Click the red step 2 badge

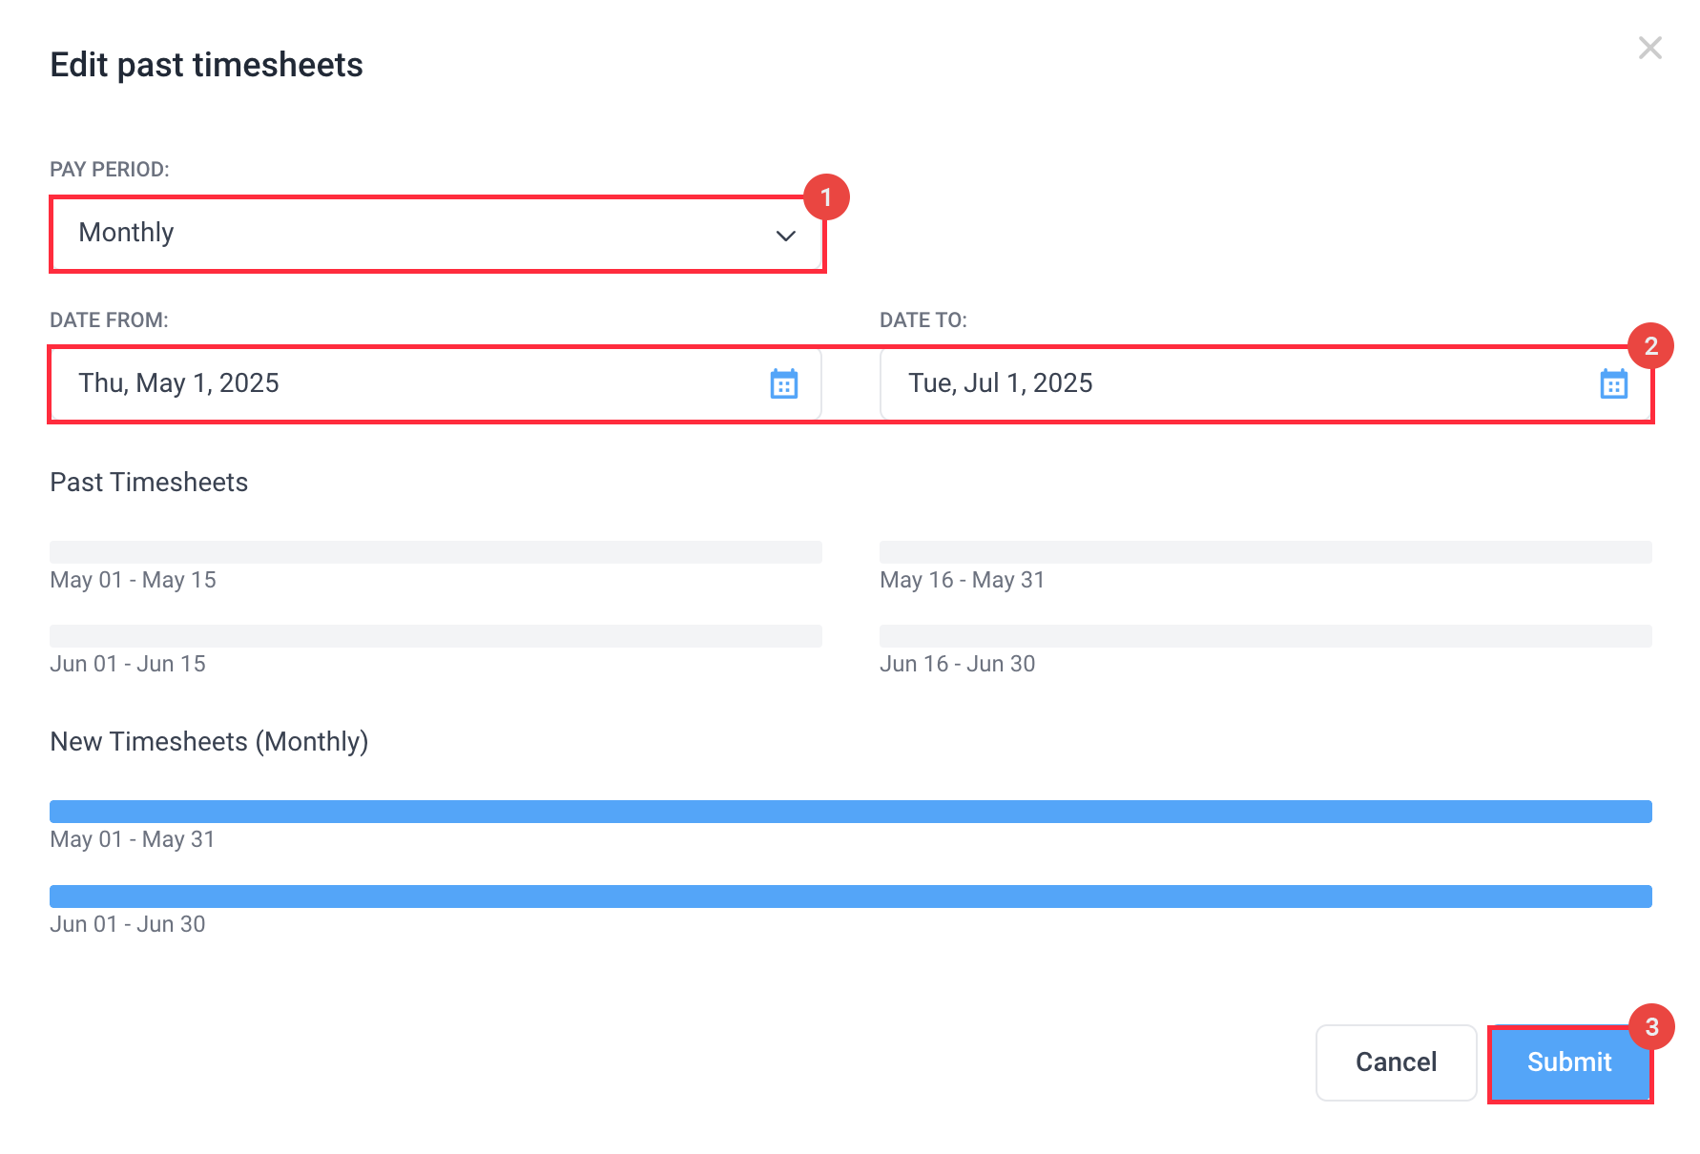pos(1651,346)
